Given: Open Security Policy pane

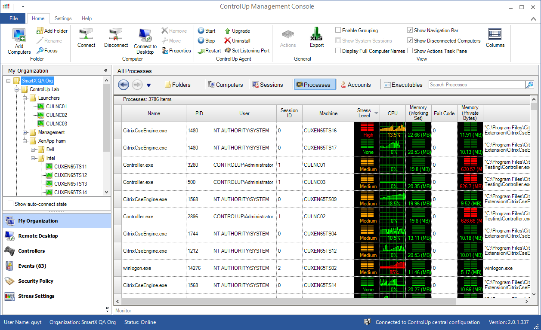Looking at the screenshot, I should point(56,281).
